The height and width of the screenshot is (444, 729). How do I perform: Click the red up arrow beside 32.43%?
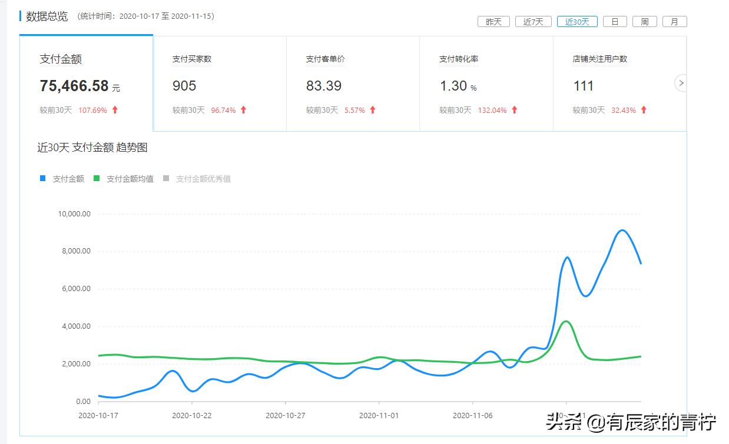(644, 110)
